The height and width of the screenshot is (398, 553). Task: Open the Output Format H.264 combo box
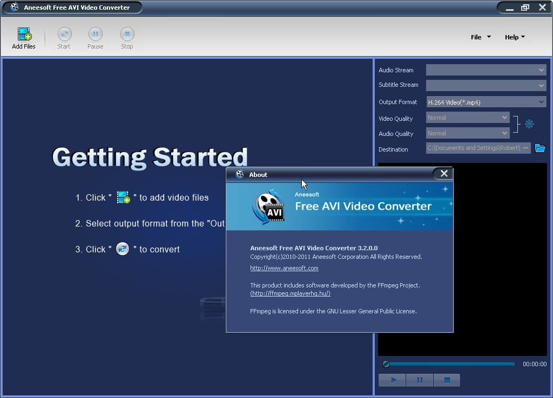(x=486, y=102)
